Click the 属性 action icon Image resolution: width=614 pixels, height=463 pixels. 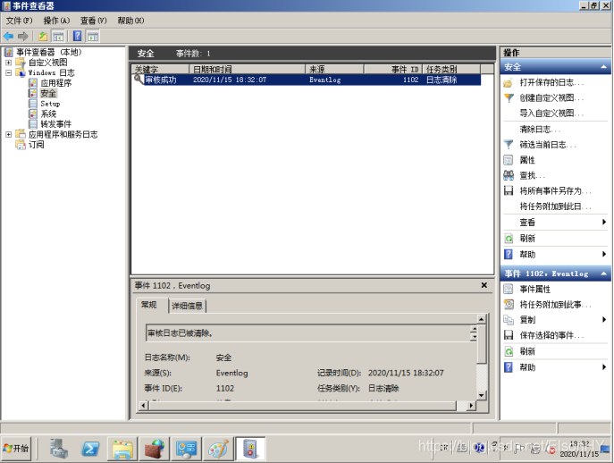[x=509, y=160]
